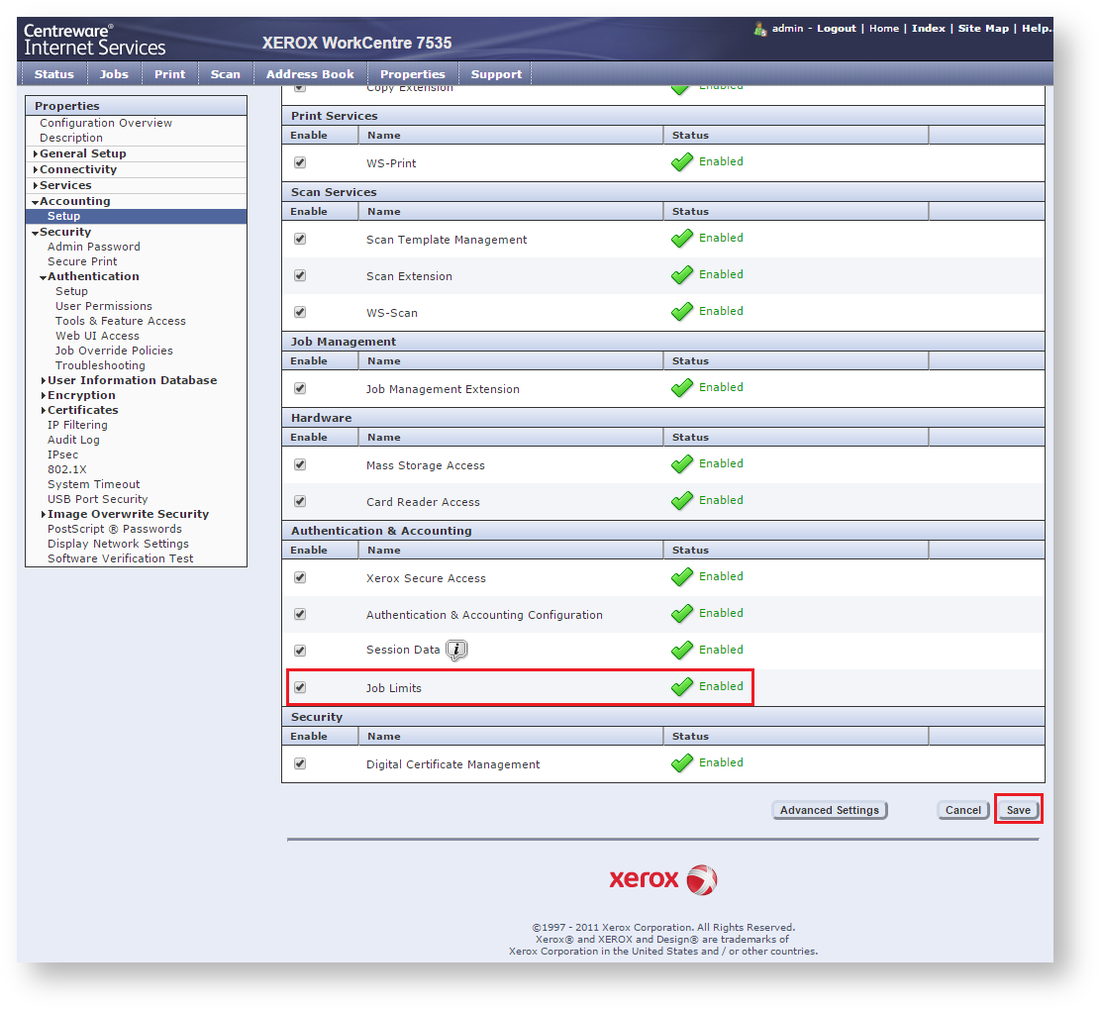Click green checkmark icon for Job Management Extension
This screenshot has height=1010, width=1101.
tap(682, 388)
